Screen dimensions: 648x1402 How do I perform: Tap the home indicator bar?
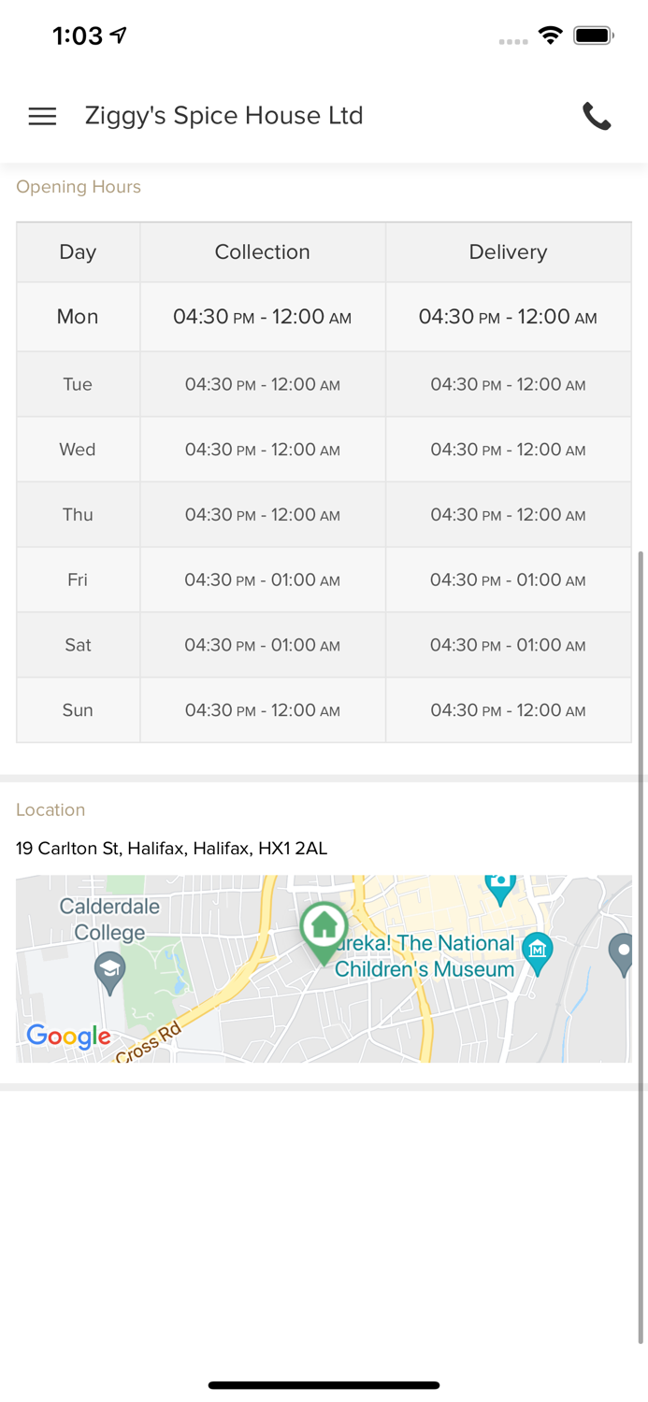(324, 1385)
